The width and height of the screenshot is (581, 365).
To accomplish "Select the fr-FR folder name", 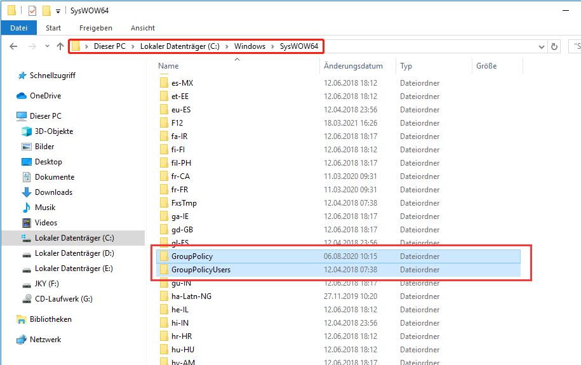I will pos(180,190).
